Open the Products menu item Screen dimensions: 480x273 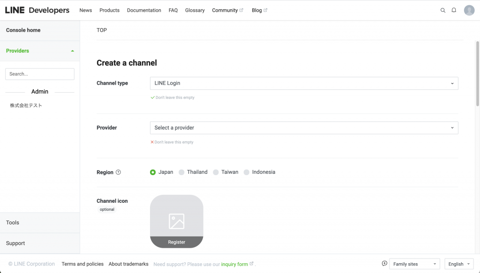tap(109, 10)
